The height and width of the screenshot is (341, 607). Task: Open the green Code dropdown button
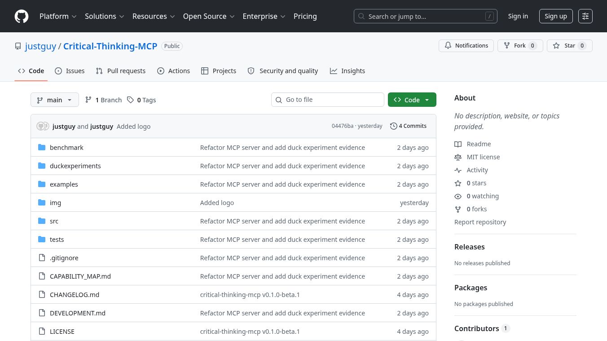point(412,100)
